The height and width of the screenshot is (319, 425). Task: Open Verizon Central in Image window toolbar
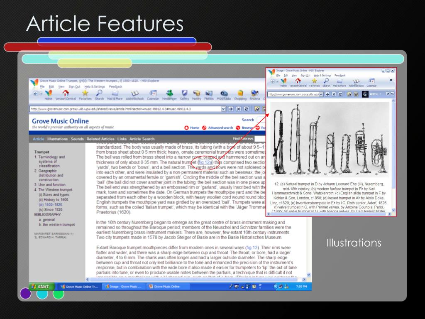coord(298,83)
